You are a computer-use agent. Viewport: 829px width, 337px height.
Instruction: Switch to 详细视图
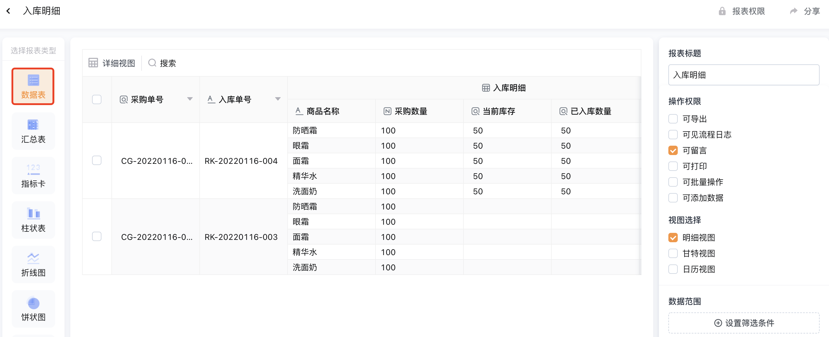pos(112,63)
